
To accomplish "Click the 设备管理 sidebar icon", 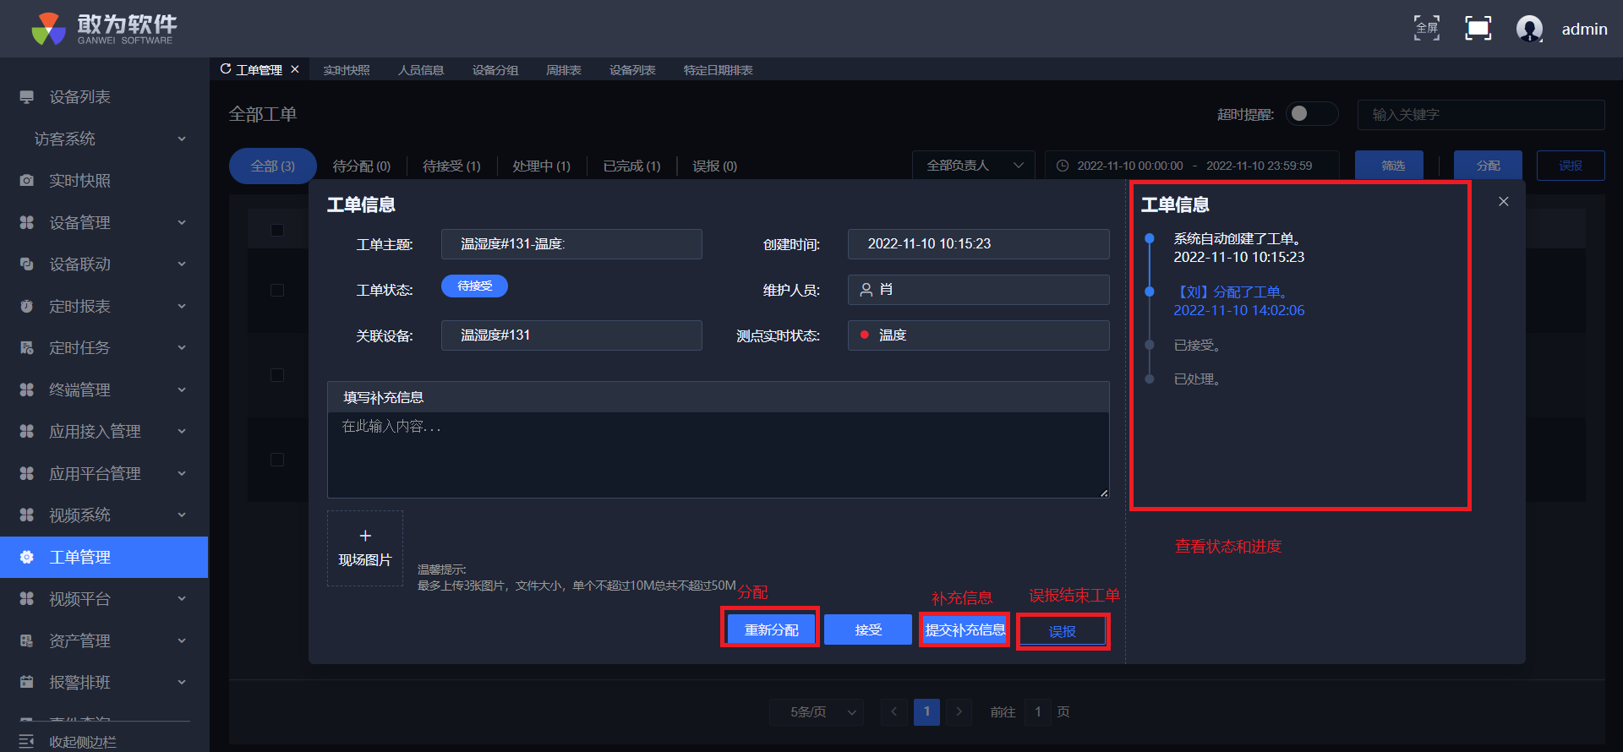I will coord(27,222).
